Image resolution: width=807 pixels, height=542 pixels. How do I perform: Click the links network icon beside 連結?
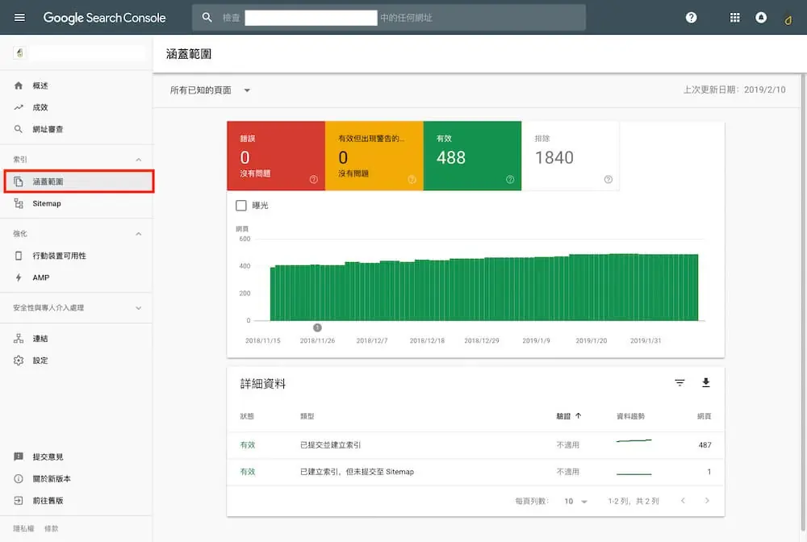pos(19,339)
